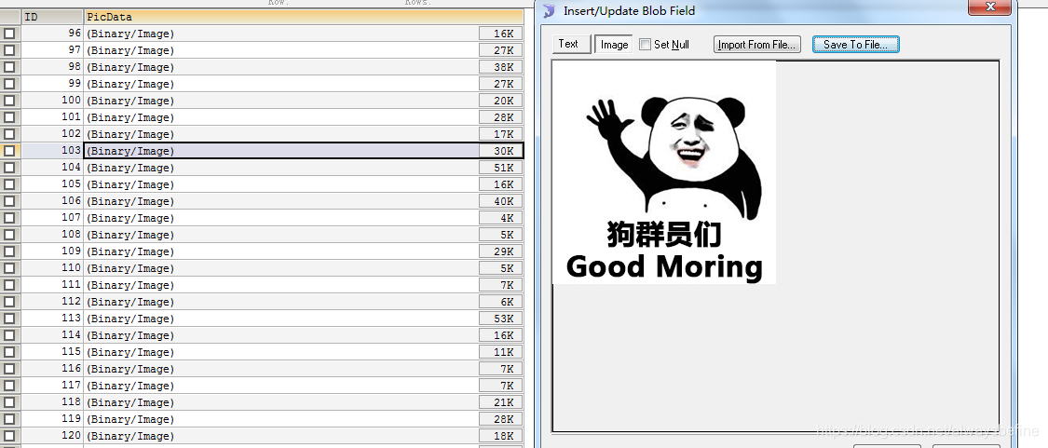Tick the checkbox for row ID 101
1048x448 pixels.
pos(9,117)
